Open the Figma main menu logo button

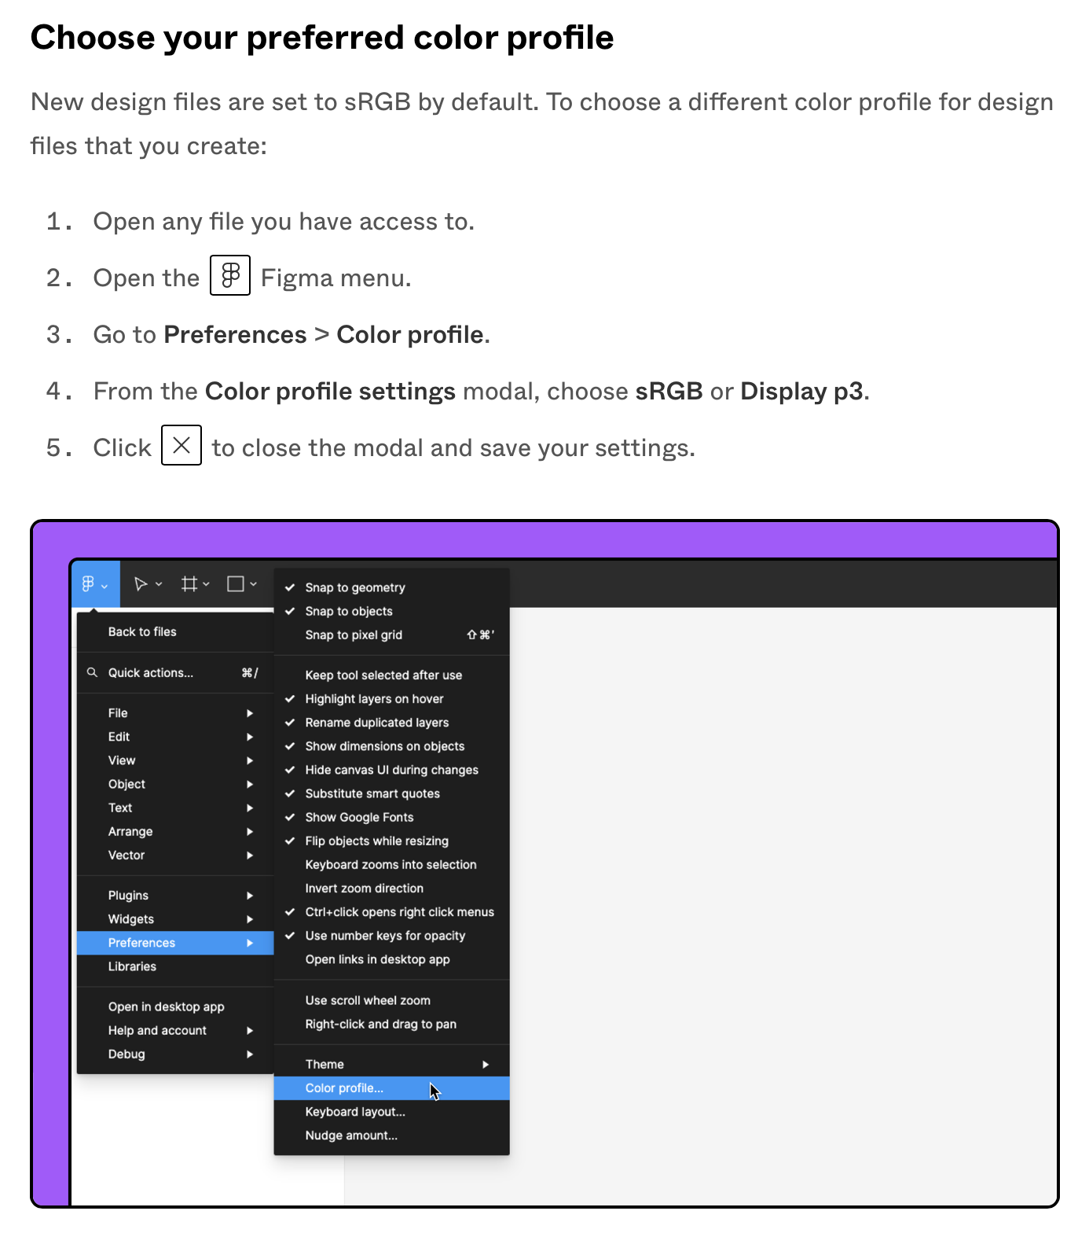(x=95, y=583)
